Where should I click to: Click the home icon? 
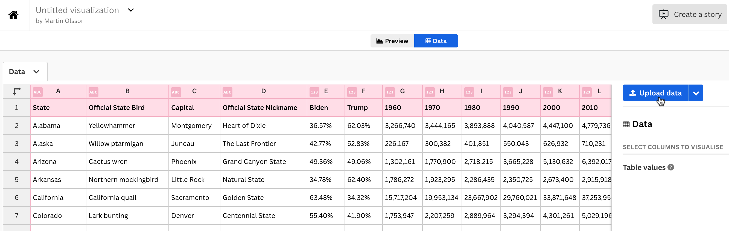pos(13,15)
